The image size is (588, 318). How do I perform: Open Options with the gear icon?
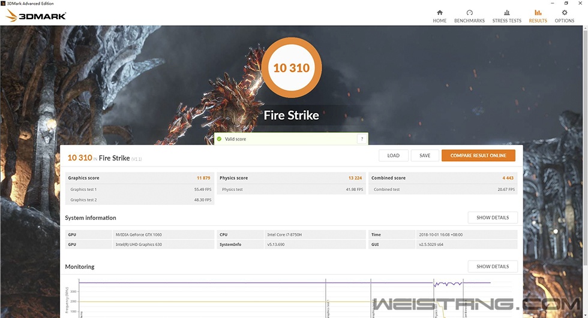tap(564, 13)
